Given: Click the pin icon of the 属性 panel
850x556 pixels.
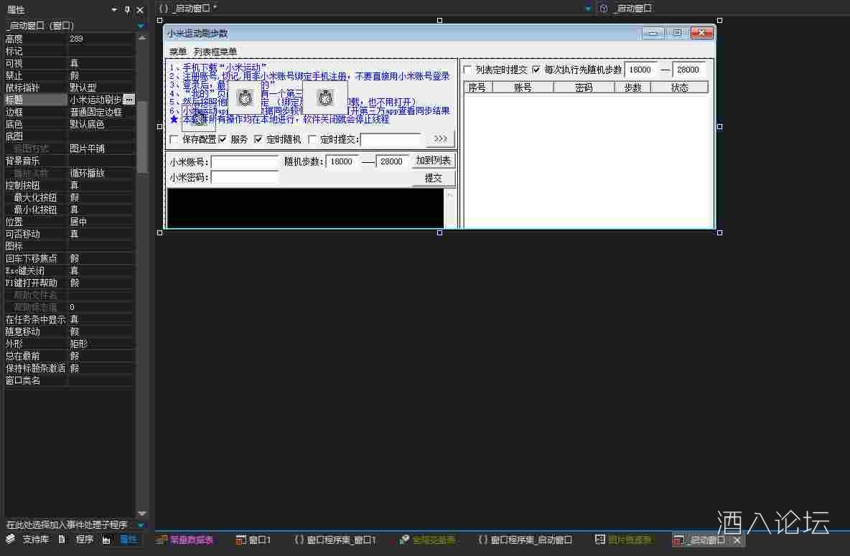Looking at the screenshot, I should pyautogui.click(x=127, y=10).
